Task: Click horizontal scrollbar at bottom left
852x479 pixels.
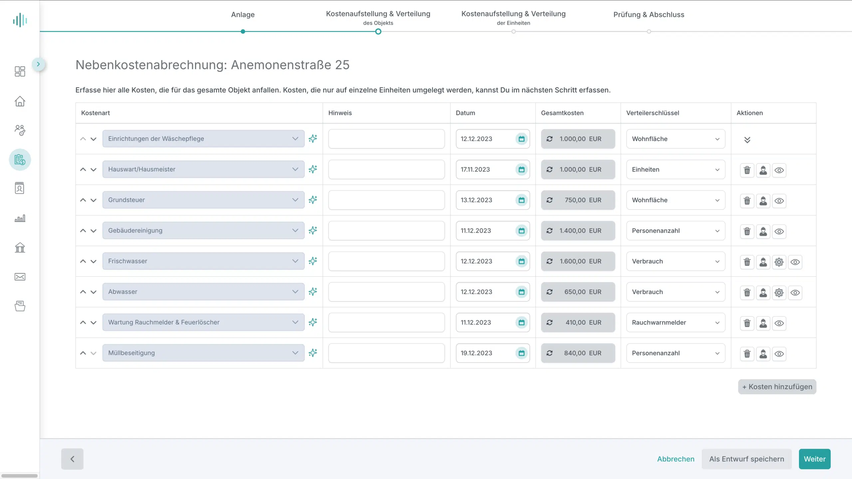Action: tap(20, 476)
